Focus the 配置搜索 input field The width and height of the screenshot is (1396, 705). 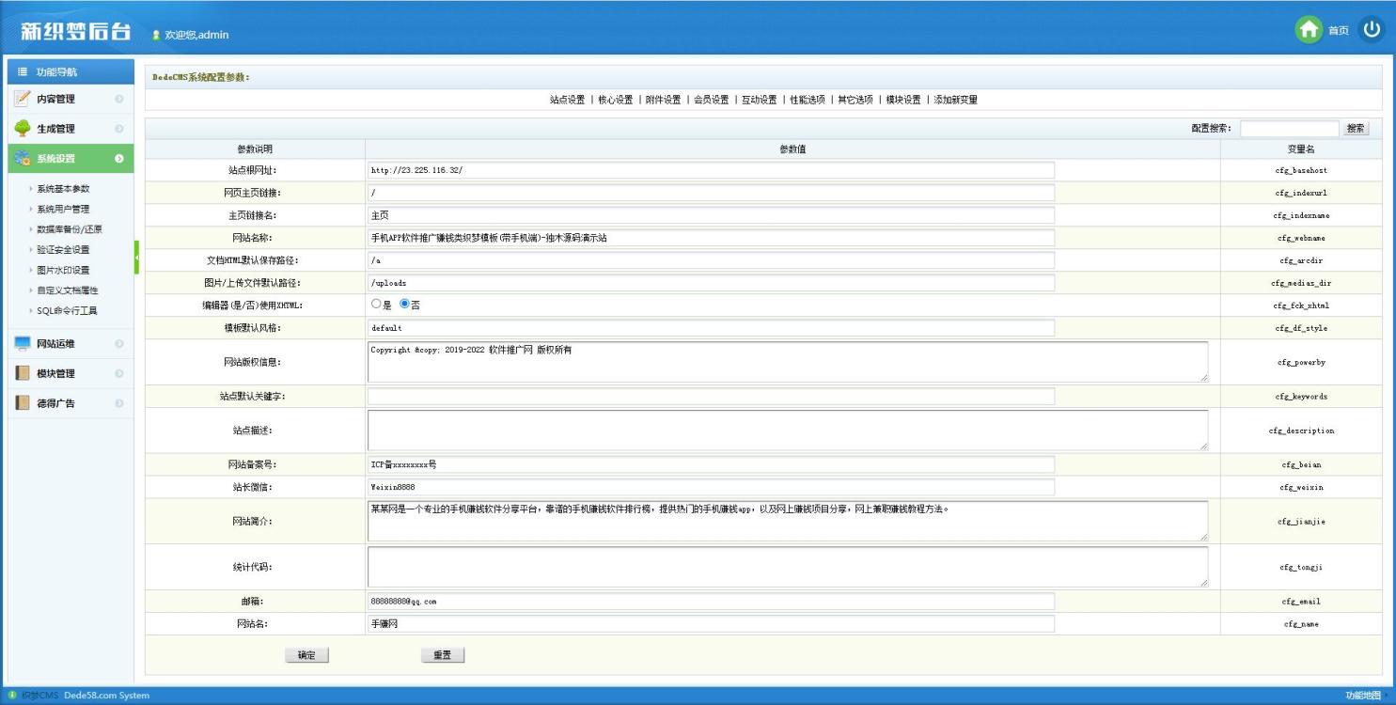click(1288, 129)
